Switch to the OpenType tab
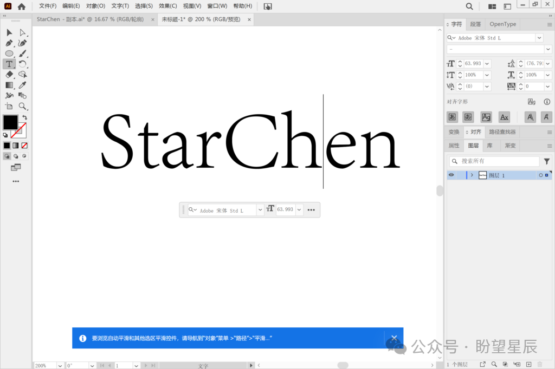 [502, 24]
